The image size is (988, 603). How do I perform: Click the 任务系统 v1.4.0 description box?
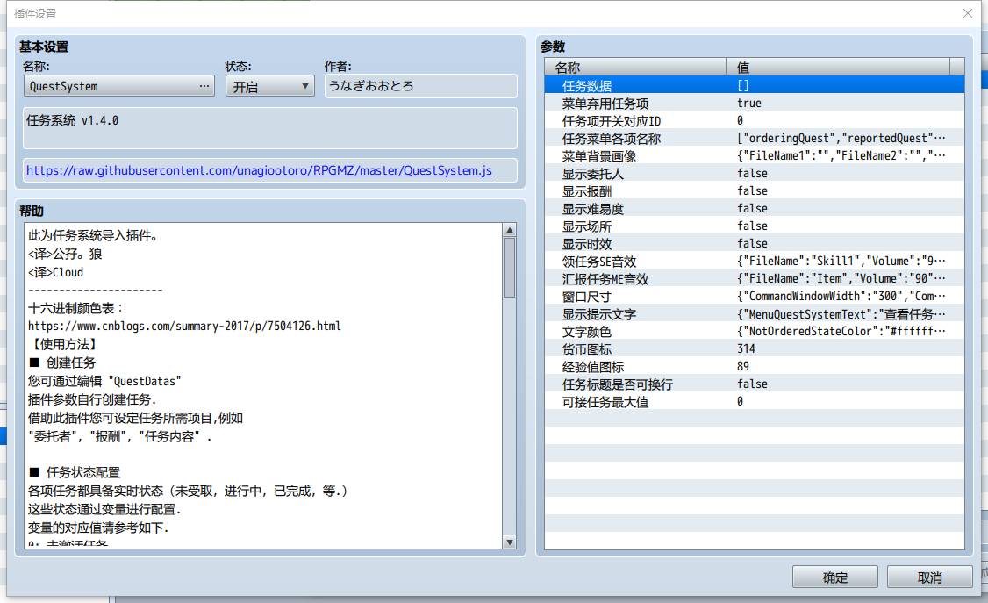pyautogui.click(x=270, y=128)
